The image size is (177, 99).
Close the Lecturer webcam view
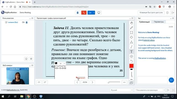point(28,69)
